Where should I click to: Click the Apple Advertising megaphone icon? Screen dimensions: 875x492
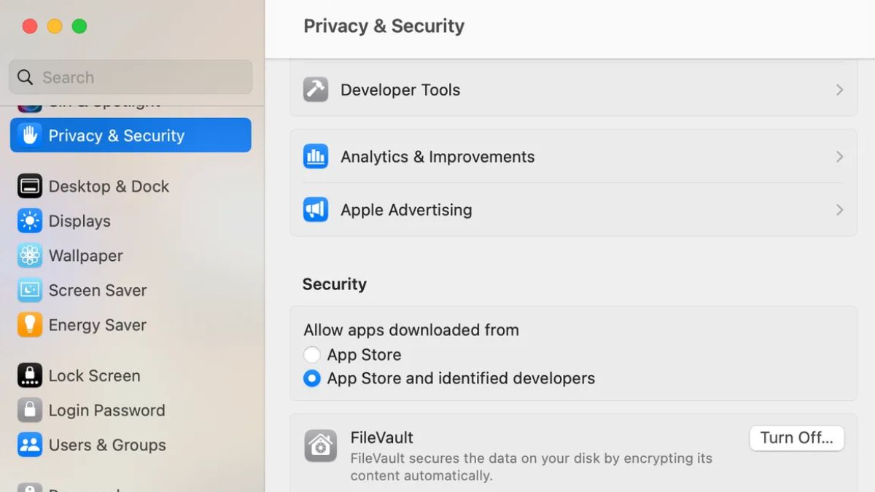pos(315,210)
